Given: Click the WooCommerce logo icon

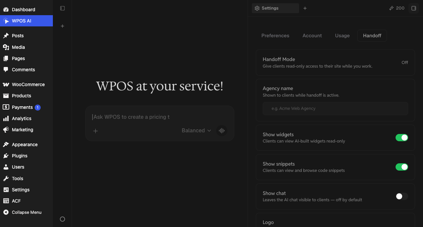Looking at the screenshot, I should click(x=6, y=84).
